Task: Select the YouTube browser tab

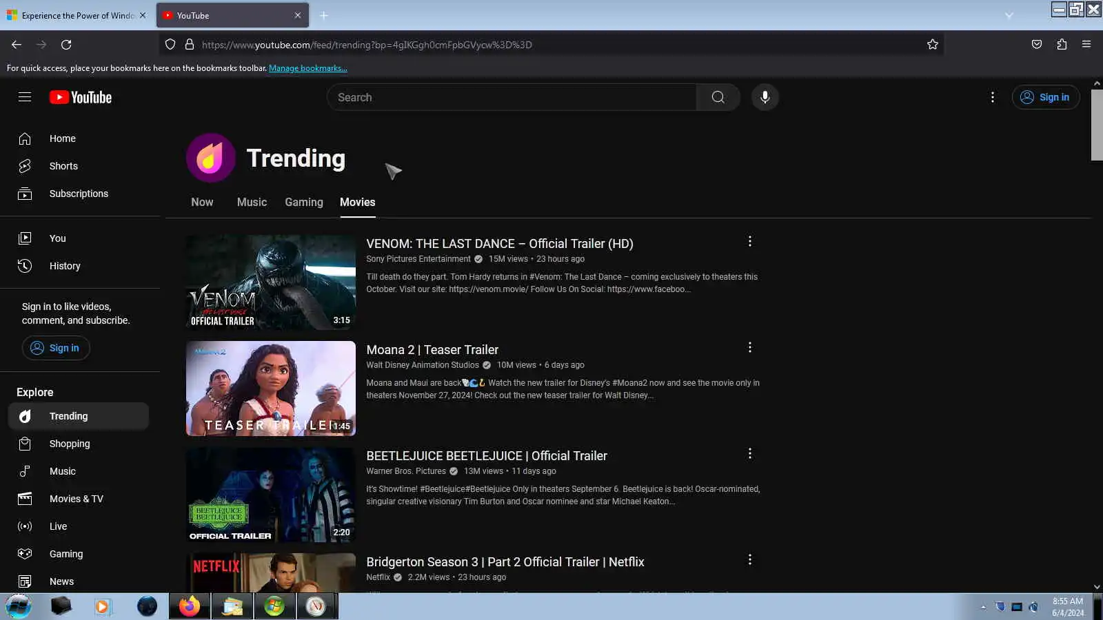Action: pyautogui.click(x=232, y=15)
